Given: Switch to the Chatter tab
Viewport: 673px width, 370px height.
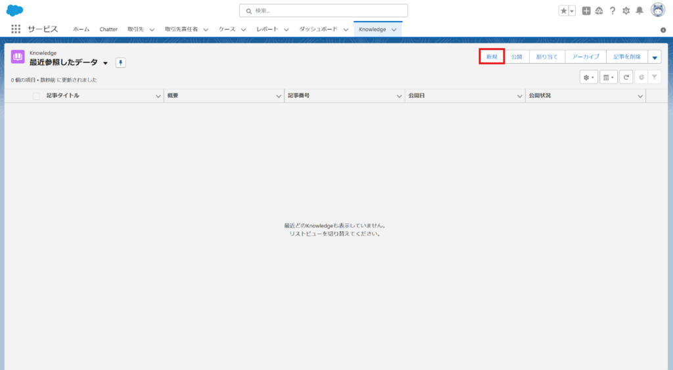Looking at the screenshot, I should tap(108, 30).
